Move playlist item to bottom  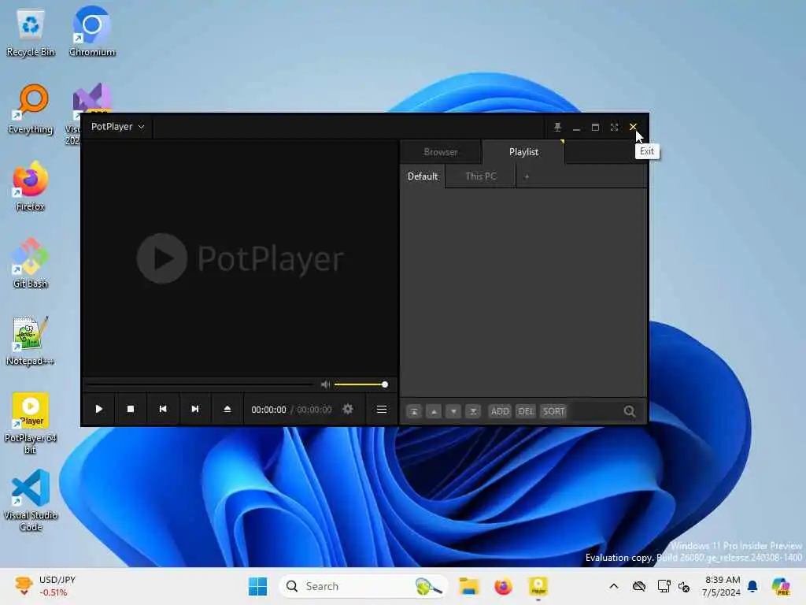click(x=473, y=411)
